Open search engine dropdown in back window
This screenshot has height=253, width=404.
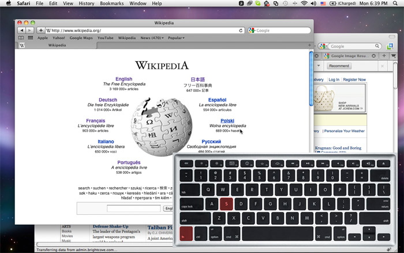323,46
